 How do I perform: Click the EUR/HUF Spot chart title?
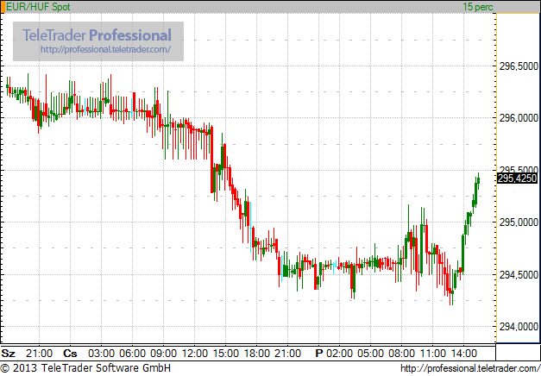pyautogui.click(x=38, y=7)
